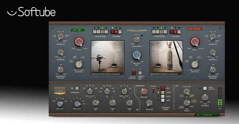239x124 pixels.
Task: Click the right Predelay knob
Action: pos(213,37)
